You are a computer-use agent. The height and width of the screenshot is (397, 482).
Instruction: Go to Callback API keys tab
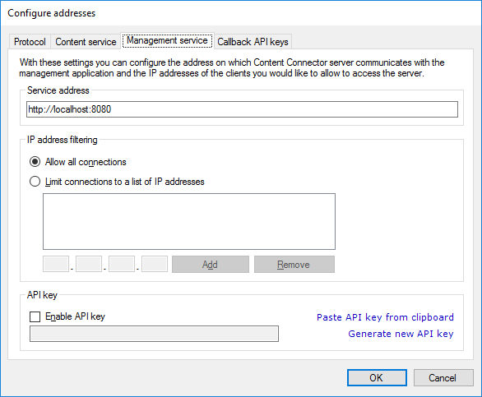pos(253,42)
